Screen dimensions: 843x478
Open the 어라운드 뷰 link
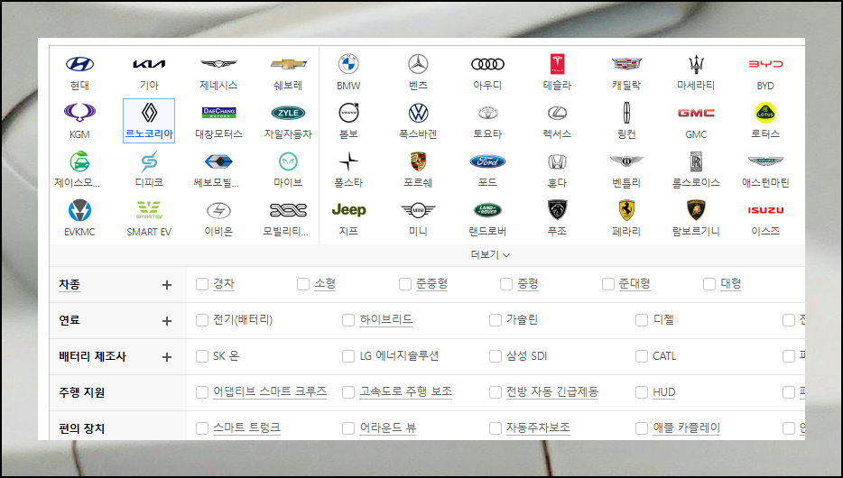pyautogui.click(x=387, y=427)
